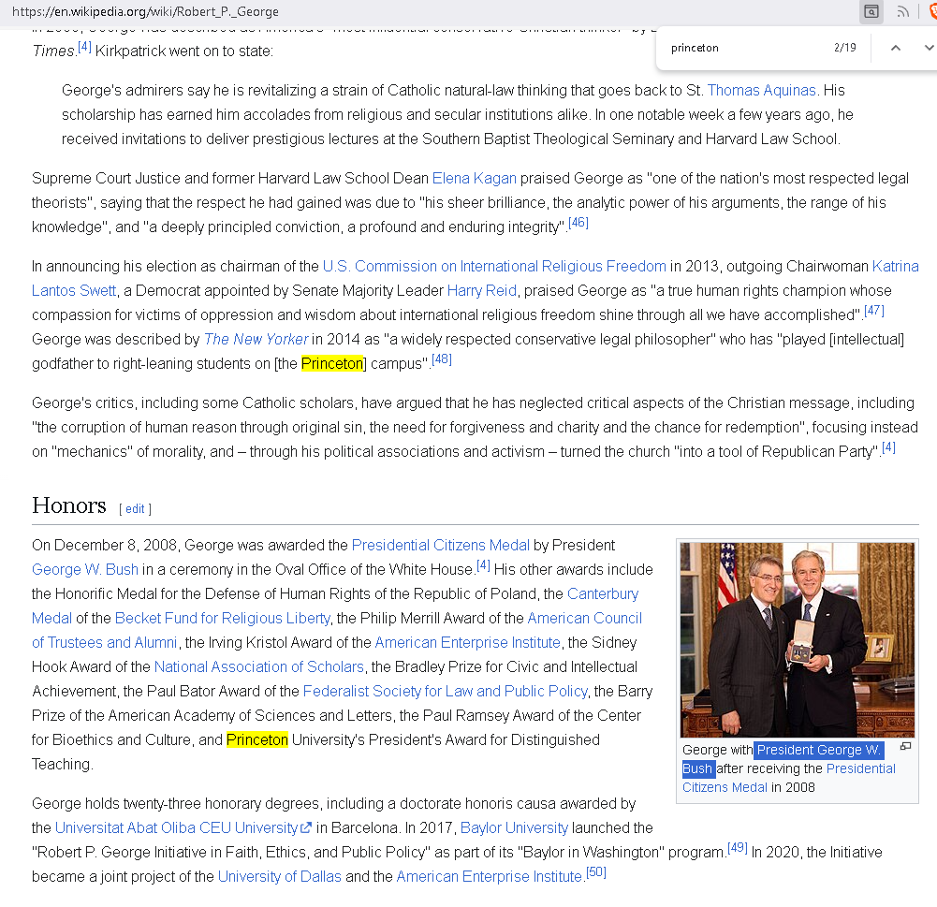Click the Honors section heading
This screenshot has width=937, height=907.
coord(68,505)
